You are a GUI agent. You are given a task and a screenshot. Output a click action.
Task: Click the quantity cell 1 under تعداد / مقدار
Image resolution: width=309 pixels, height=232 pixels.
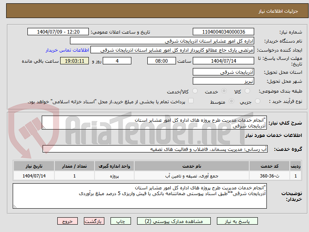(74, 176)
